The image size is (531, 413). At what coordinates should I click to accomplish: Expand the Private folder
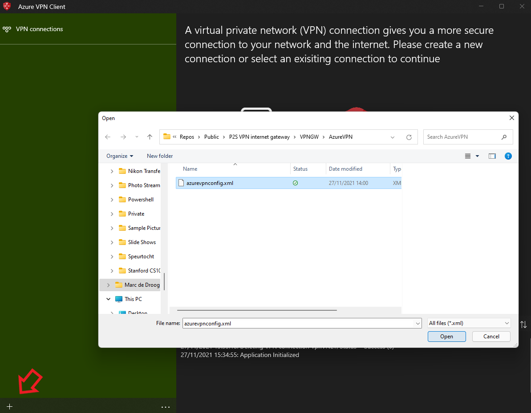pos(112,214)
